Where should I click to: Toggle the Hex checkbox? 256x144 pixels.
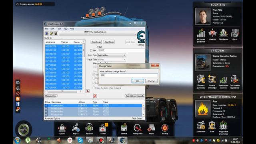pyautogui.click(x=91, y=50)
